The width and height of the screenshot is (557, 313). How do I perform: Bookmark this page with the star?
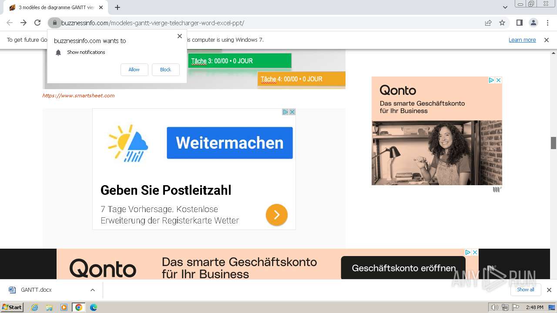[x=502, y=23]
